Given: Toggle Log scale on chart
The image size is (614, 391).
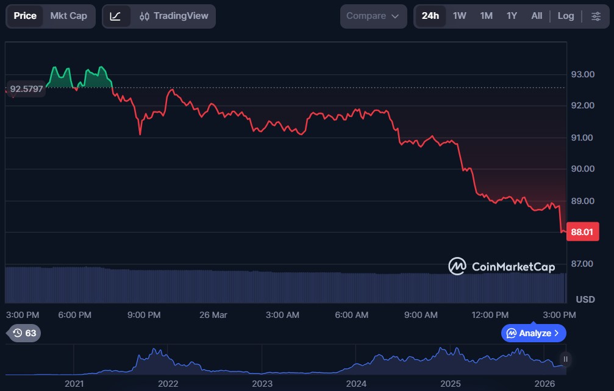Looking at the screenshot, I should (x=565, y=16).
